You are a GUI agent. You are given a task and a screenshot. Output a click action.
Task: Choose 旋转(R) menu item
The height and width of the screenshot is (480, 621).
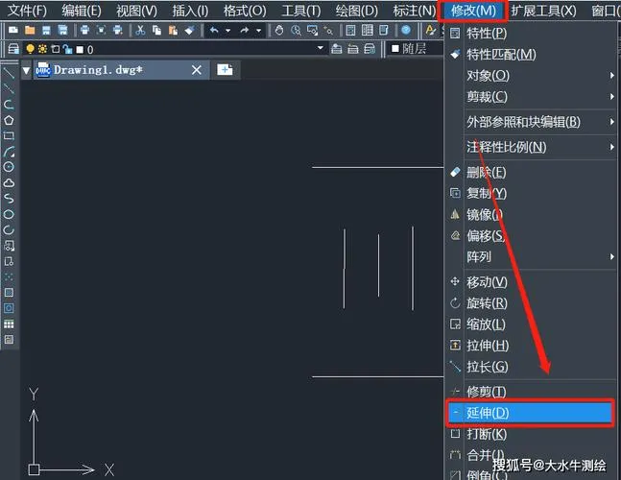click(x=531, y=303)
